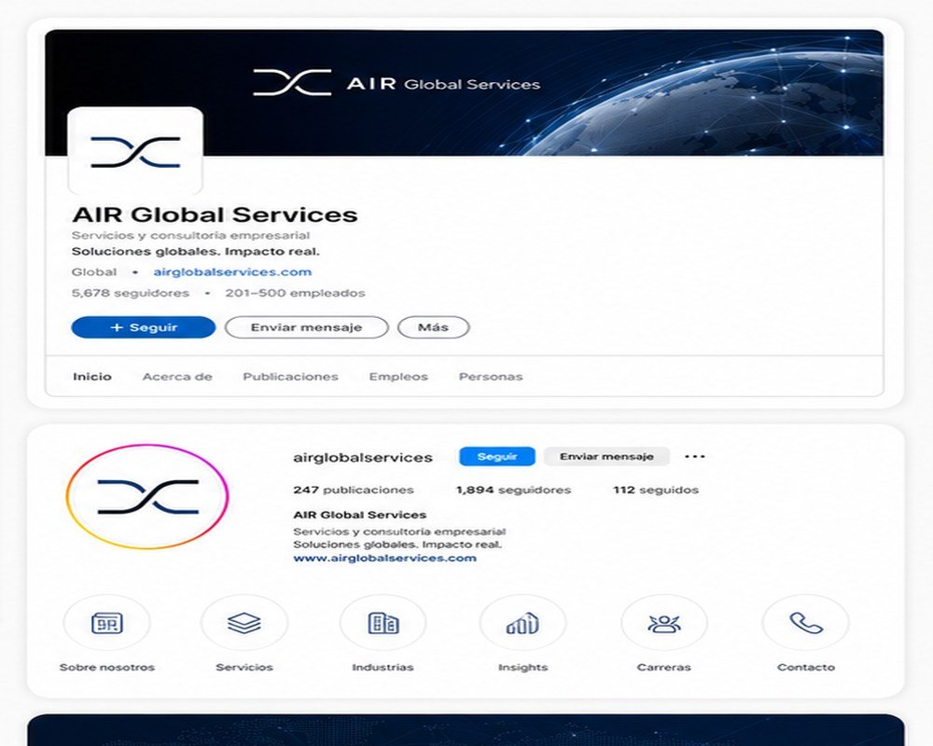Viewport: 933px width, 746px height.
Task: Follow the company with the + Seguir button
Action: point(144,327)
